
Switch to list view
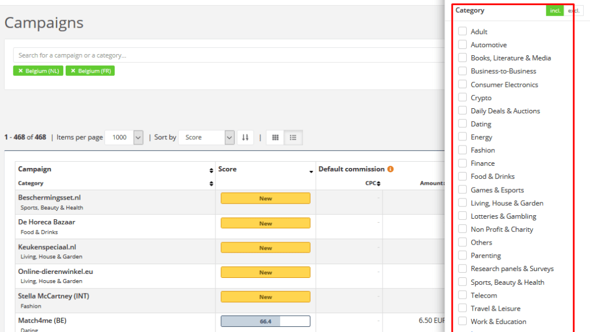pyautogui.click(x=293, y=138)
